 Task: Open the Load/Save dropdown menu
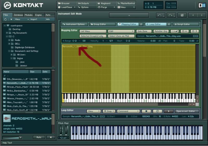pos(67,7)
